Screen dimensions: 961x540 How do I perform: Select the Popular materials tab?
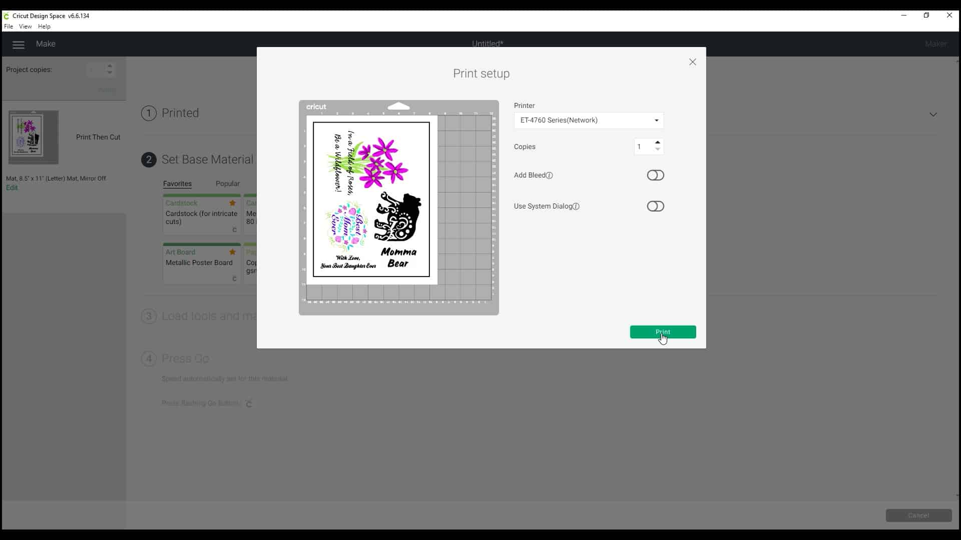228,183
